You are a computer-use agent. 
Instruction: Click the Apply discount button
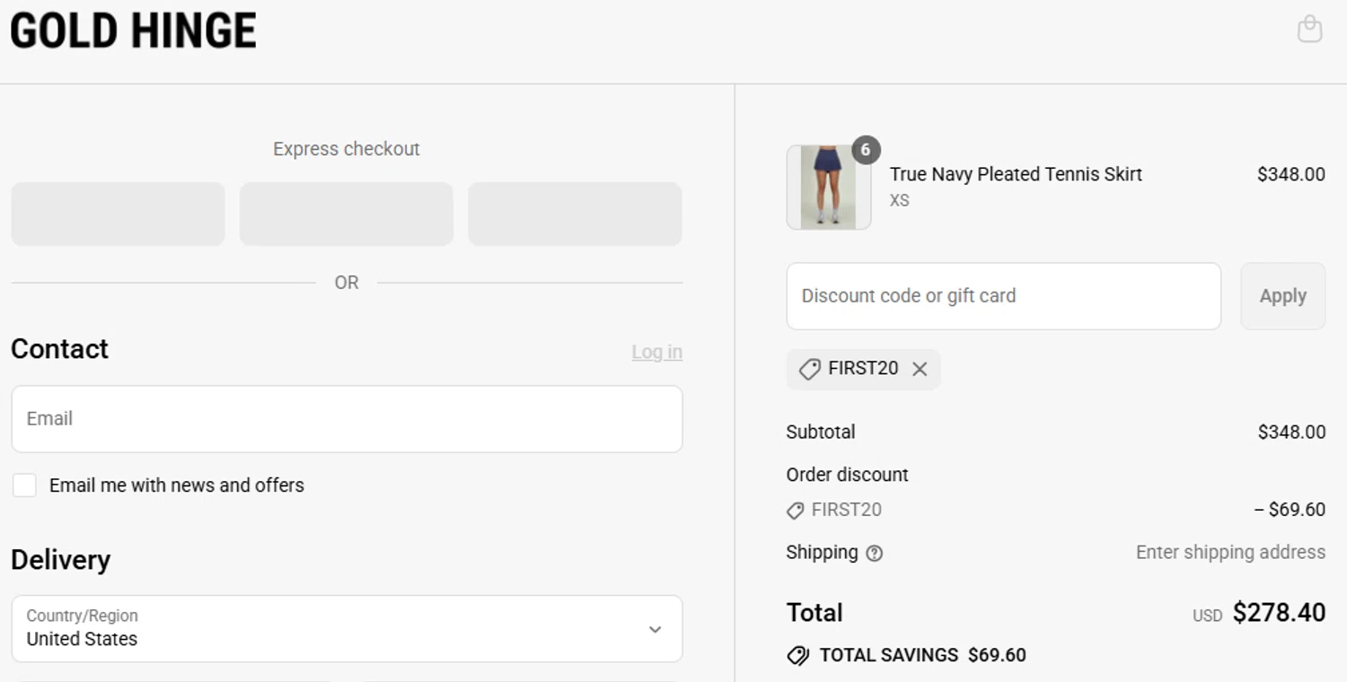click(x=1282, y=296)
